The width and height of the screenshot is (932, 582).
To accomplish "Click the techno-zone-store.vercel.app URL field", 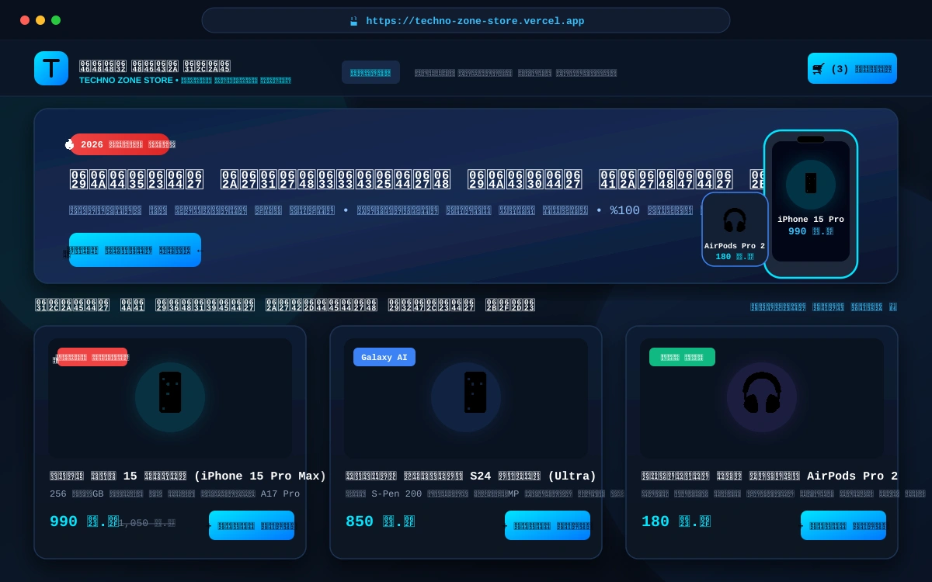I will point(466,20).
